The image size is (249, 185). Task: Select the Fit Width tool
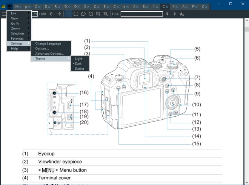[x=68, y=14]
